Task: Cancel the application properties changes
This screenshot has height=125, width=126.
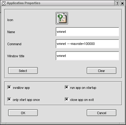Action: [102, 113]
